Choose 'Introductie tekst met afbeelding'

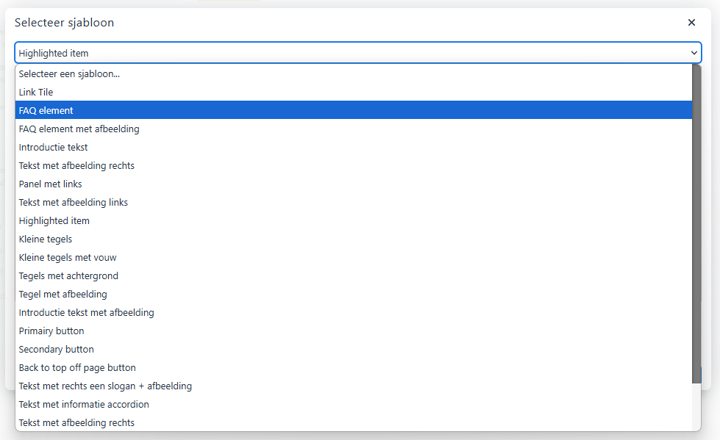(87, 312)
